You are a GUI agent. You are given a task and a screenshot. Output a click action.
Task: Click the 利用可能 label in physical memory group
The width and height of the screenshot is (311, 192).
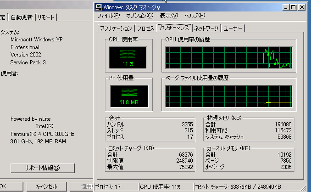216,130
